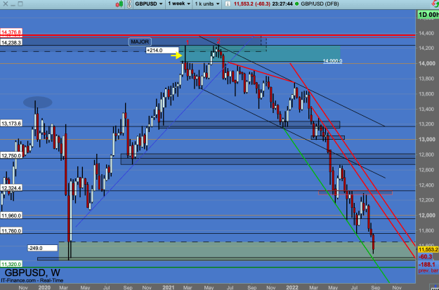
Task: Click the -188.1 prev. bar tag
Action: 428,267
